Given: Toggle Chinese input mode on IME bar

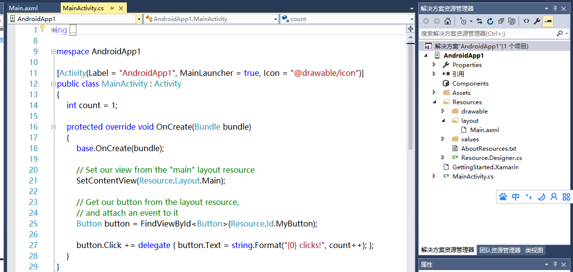Looking at the screenshot, I should tap(516, 197).
